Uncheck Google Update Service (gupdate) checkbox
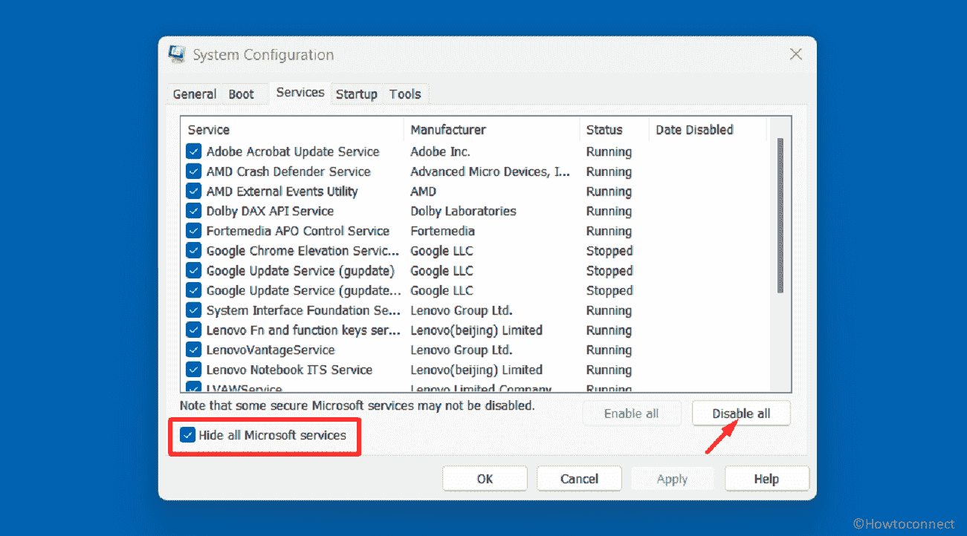Screen dimensions: 967x536 pos(194,271)
